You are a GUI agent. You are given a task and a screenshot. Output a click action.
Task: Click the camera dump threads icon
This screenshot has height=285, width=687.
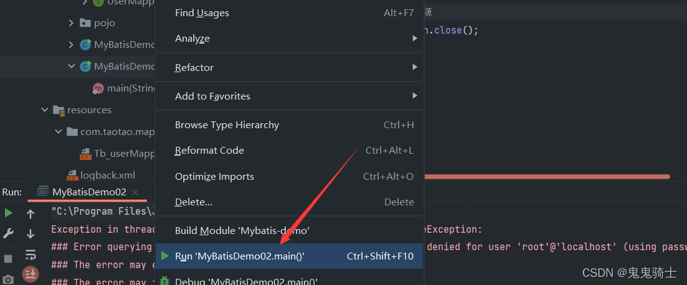[8, 278]
